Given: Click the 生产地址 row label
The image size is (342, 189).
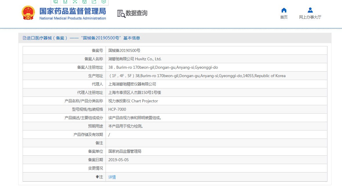Looking at the screenshot, I should 95,76.
